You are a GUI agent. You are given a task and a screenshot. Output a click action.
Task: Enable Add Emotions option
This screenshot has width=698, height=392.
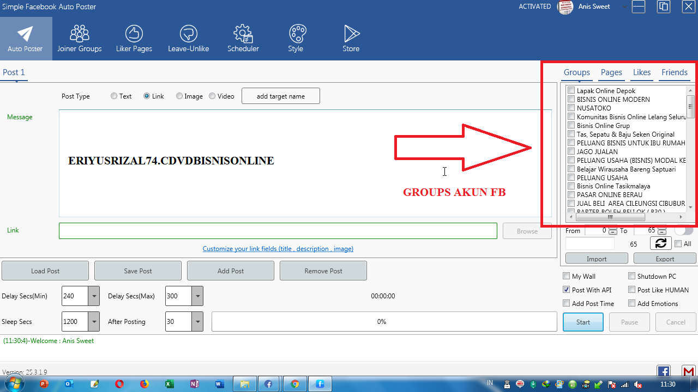point(632,303)
